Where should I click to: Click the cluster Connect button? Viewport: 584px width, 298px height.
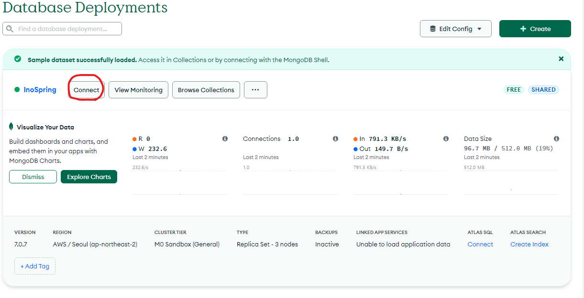pos(87,90)
